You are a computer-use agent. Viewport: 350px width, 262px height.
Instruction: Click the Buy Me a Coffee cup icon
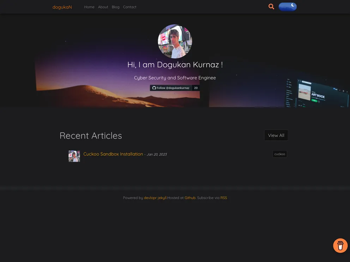coord(340,245)
